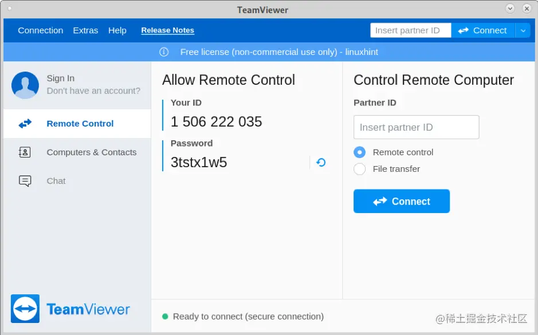Screen dimensions: 538x335
Task: Click the TeamViewer logo at bottom left
Action: [x=70, y=309]
